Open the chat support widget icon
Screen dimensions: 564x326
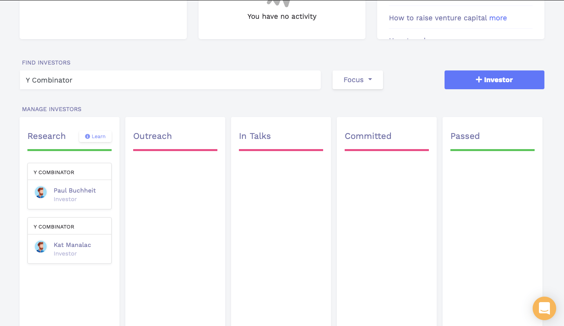544,308
